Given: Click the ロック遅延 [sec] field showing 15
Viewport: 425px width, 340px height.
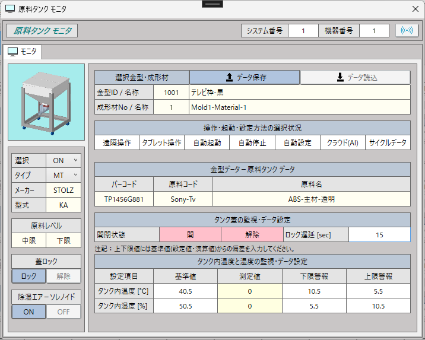Looking at the screenshot, I should 379,234.
